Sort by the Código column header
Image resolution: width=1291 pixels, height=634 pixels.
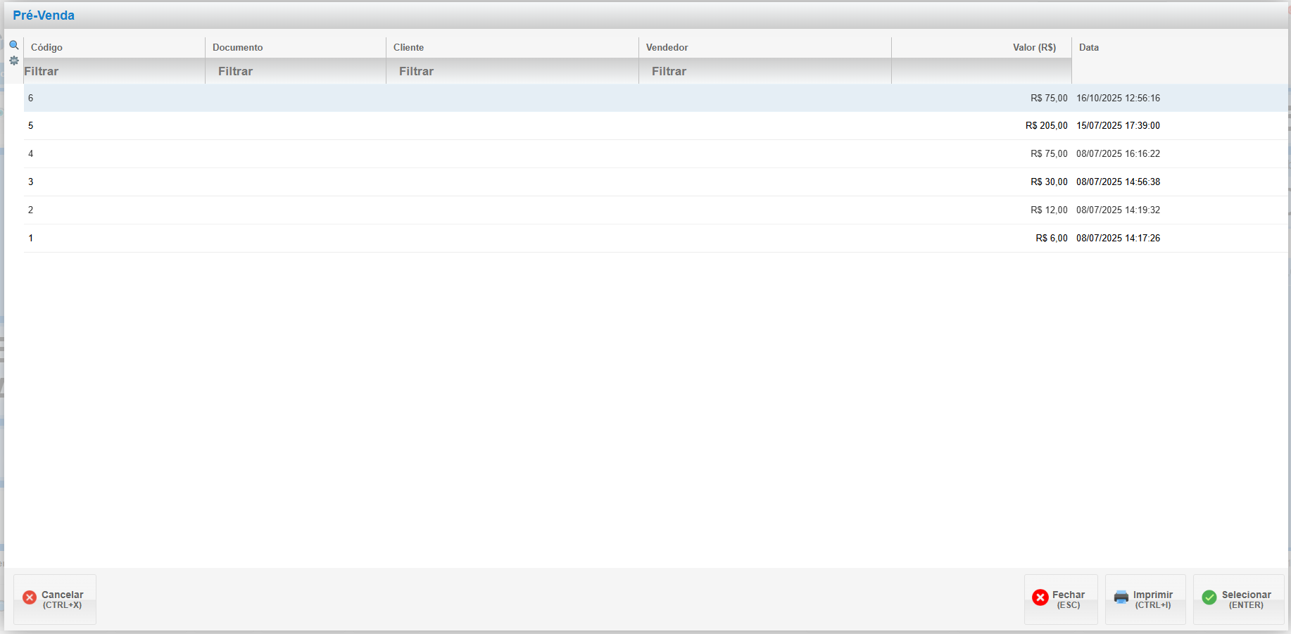coord(46,47)
